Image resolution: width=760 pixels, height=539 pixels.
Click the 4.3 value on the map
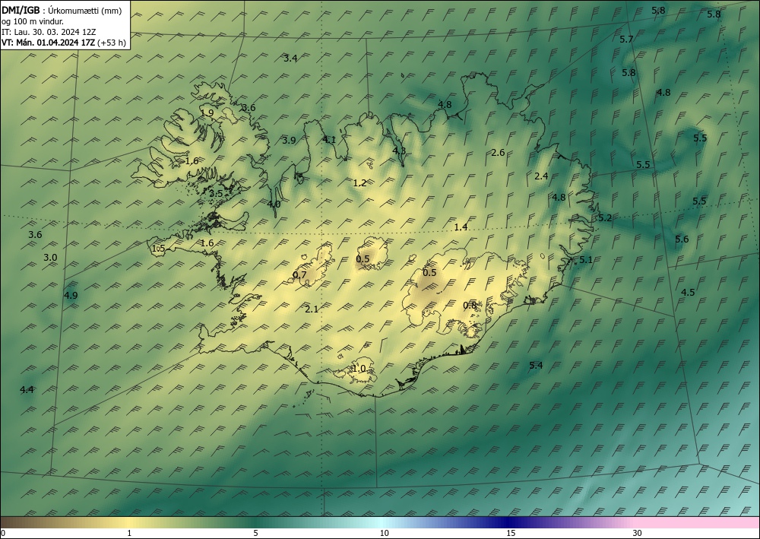pos(398,151)
